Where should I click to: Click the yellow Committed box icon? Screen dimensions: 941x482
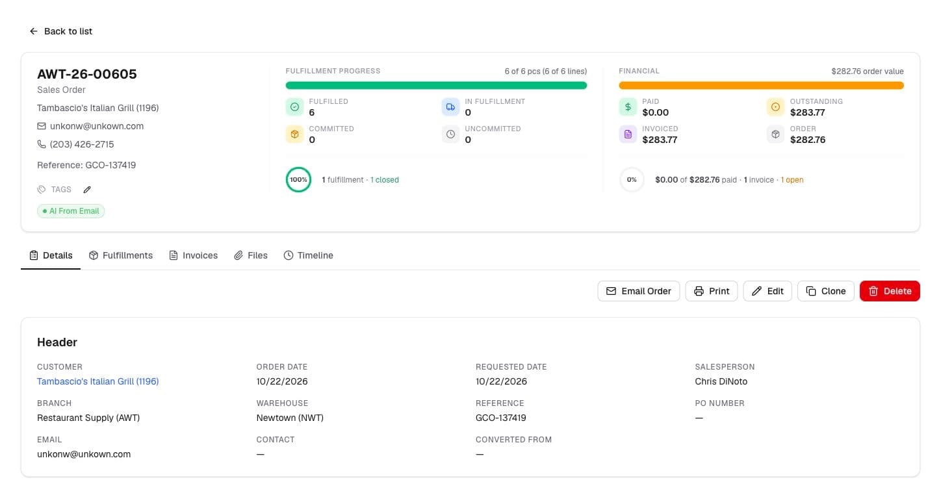click(x=294, y=134)
